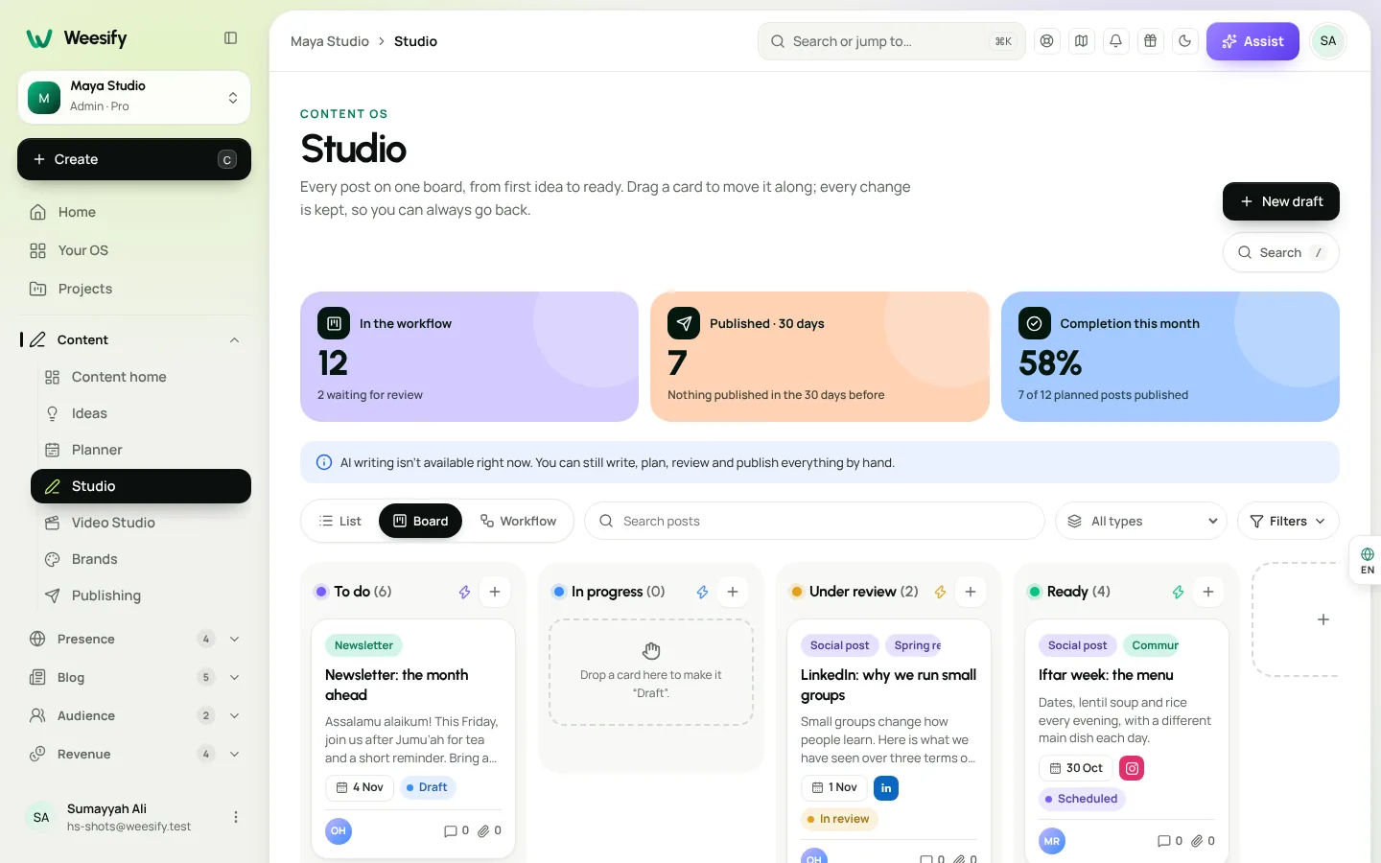
Task: Switch to Board view
Action: [421, 521]
